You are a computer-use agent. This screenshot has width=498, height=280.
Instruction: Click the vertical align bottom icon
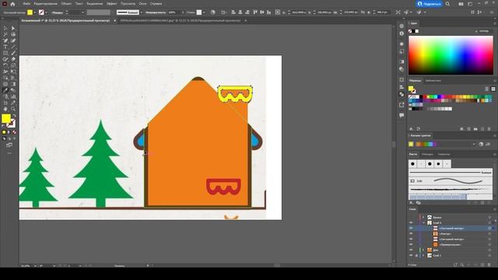coord(269,12)
